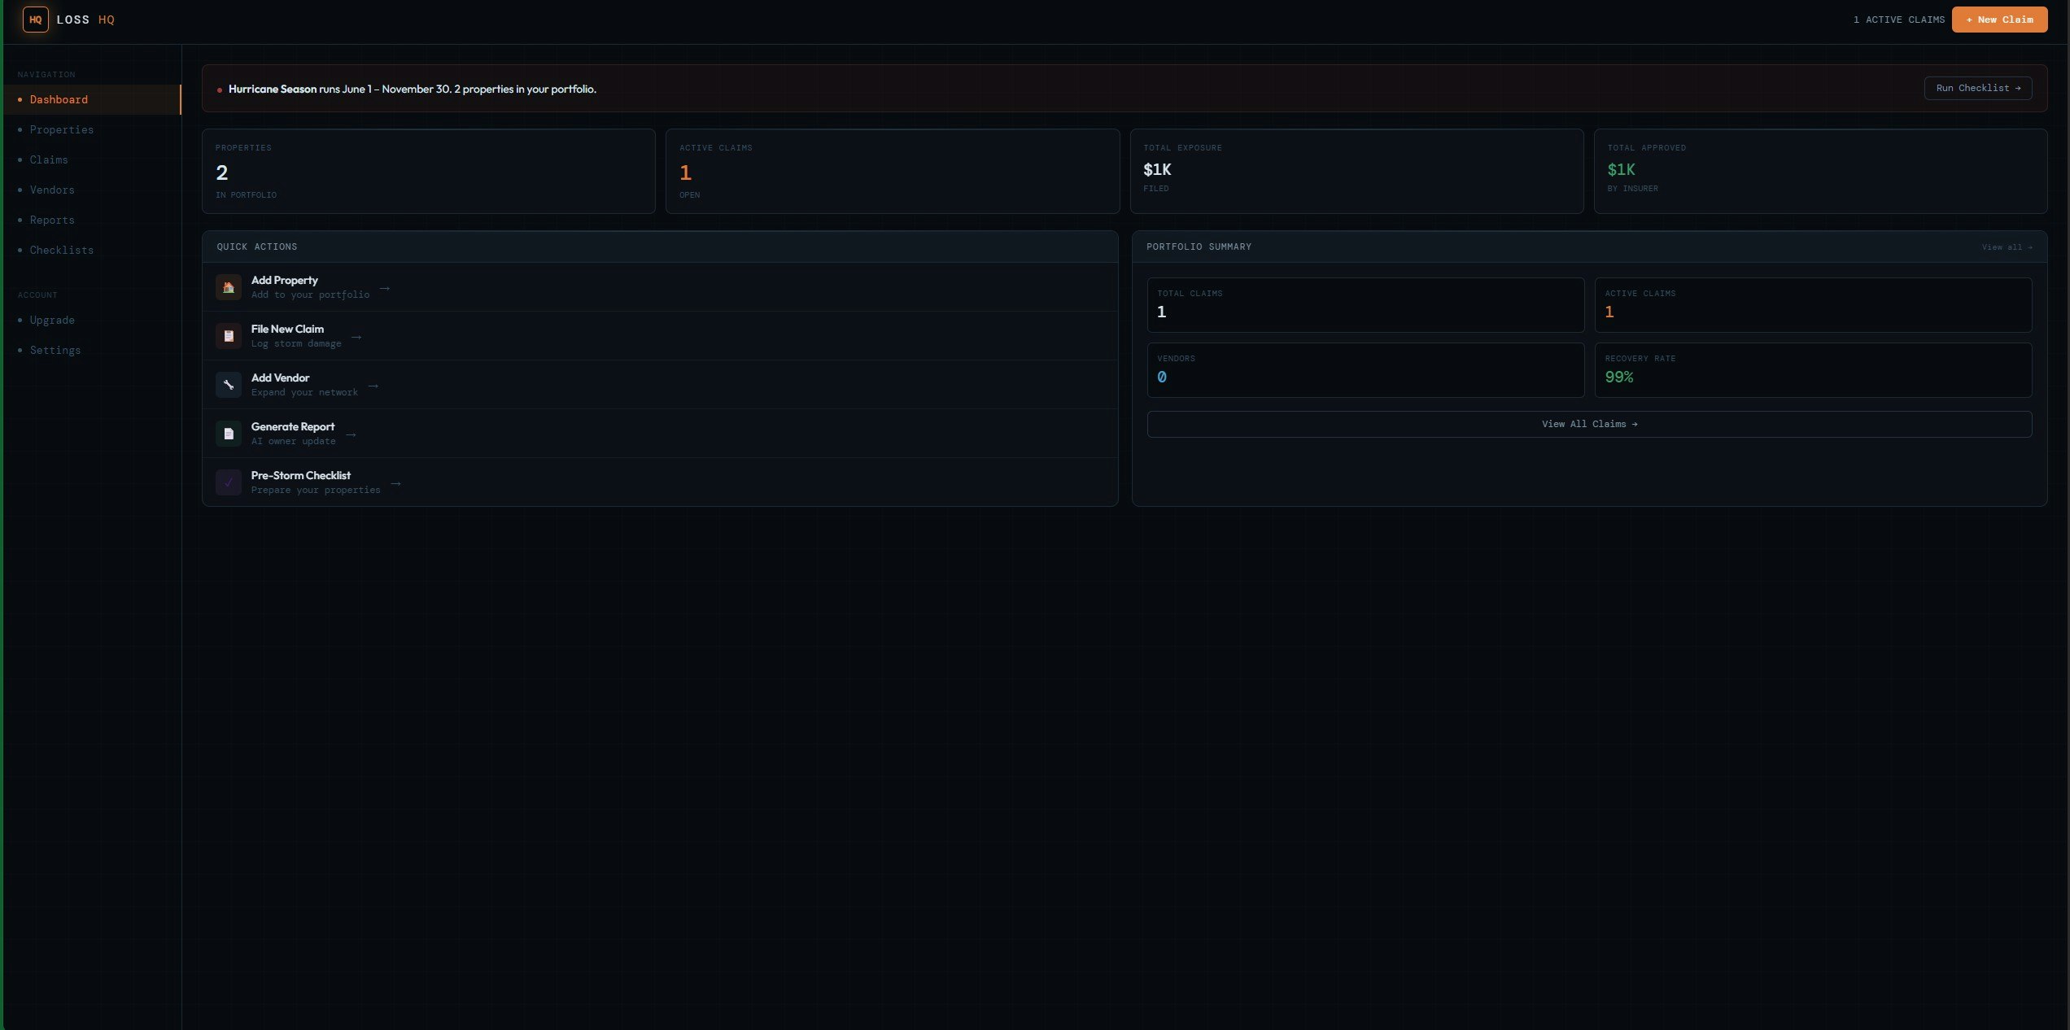
Task: Click the arrow next to Pre-Storm Checklist
Action: [x=396, y=483]
